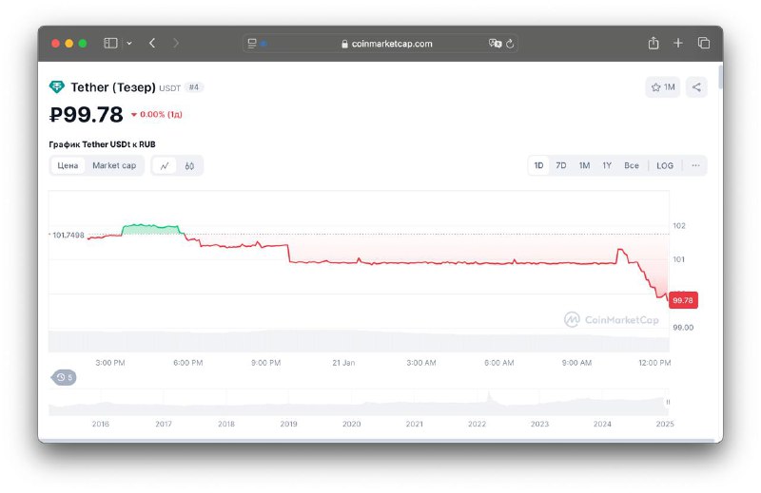761x493 pixels.
Task: Add Tether to watchlist via star button
Action: click(663, 87)
